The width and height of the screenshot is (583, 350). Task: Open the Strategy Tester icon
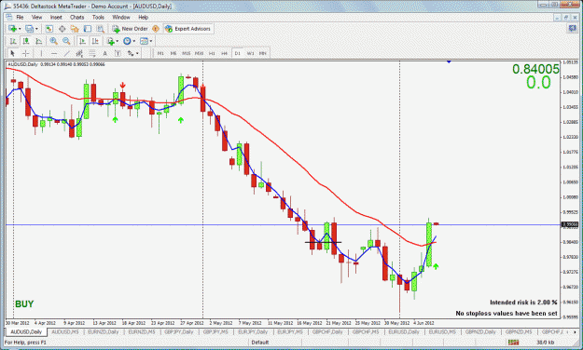click(x=100, y=29)
